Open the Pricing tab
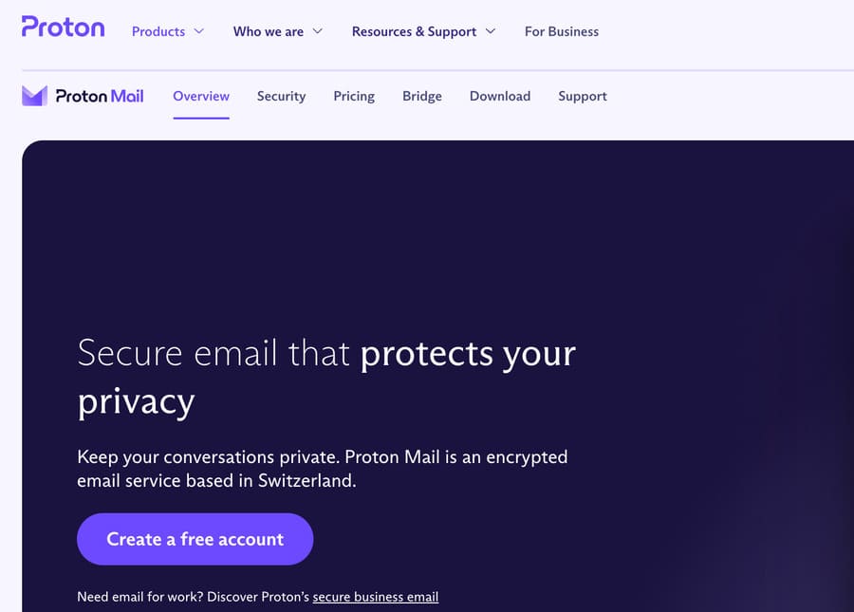Screen dimensions: 854x612 tap(354, 96)
